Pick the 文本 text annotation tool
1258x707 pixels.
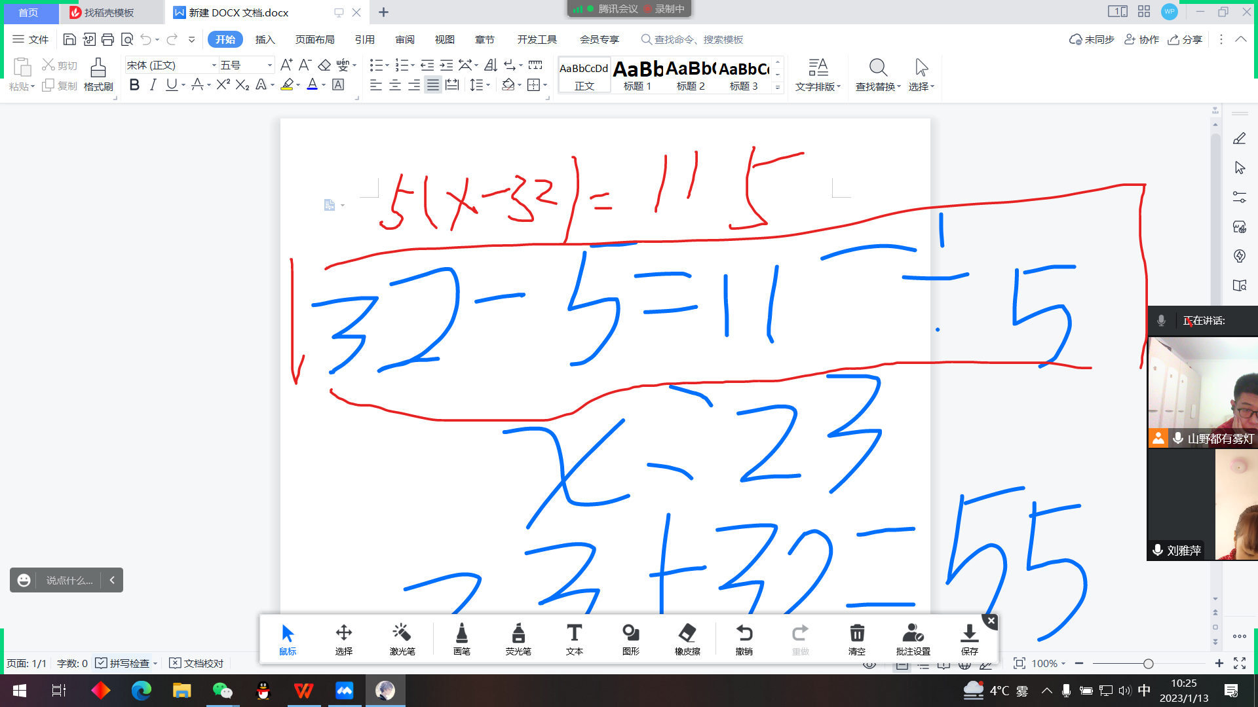tap(574, 640)
